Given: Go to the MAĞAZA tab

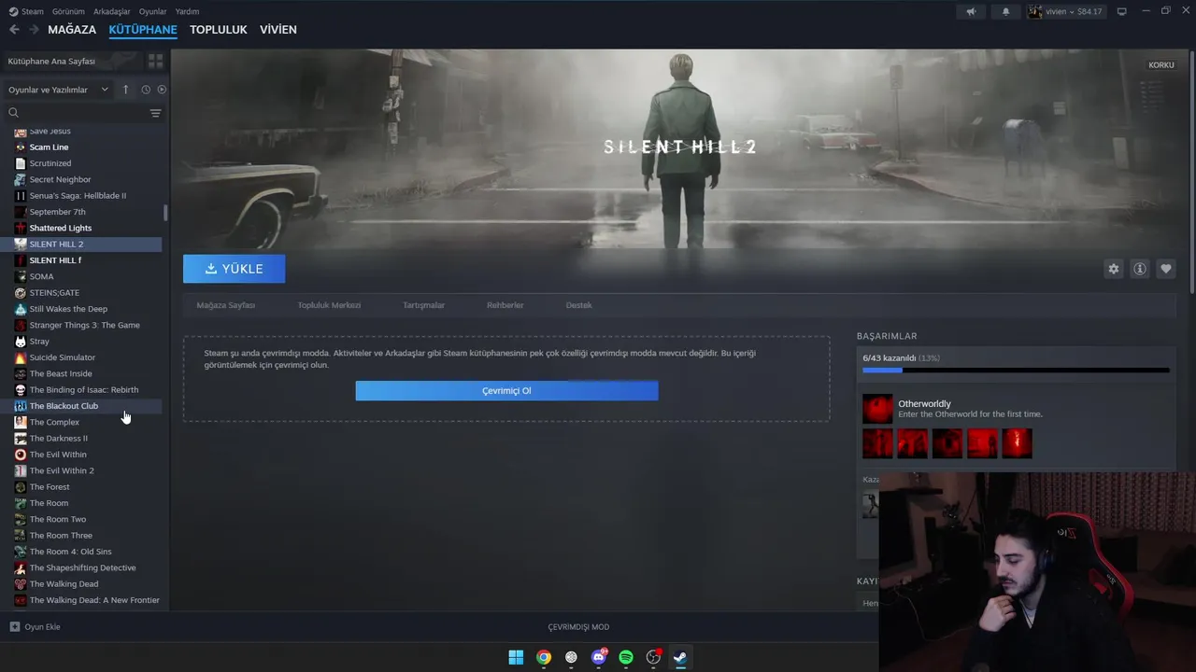Looking at the screenshot, I should click(x=72, y=30).
